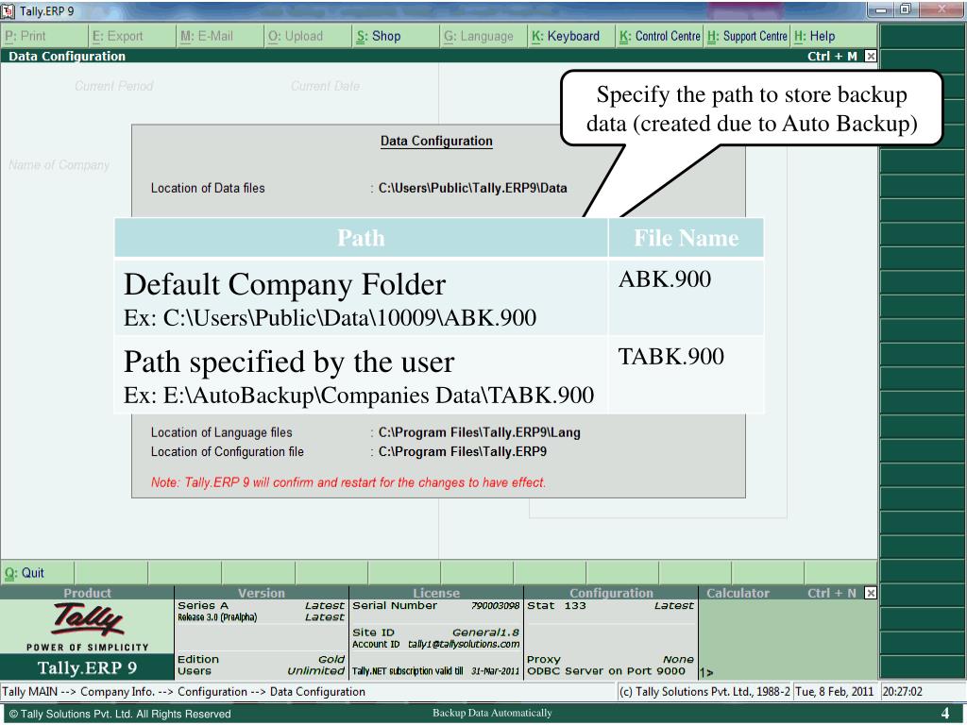The height and width of the screenshot is (725, 967).
Task: Click the red restart note text
Action: coord(348,482)
